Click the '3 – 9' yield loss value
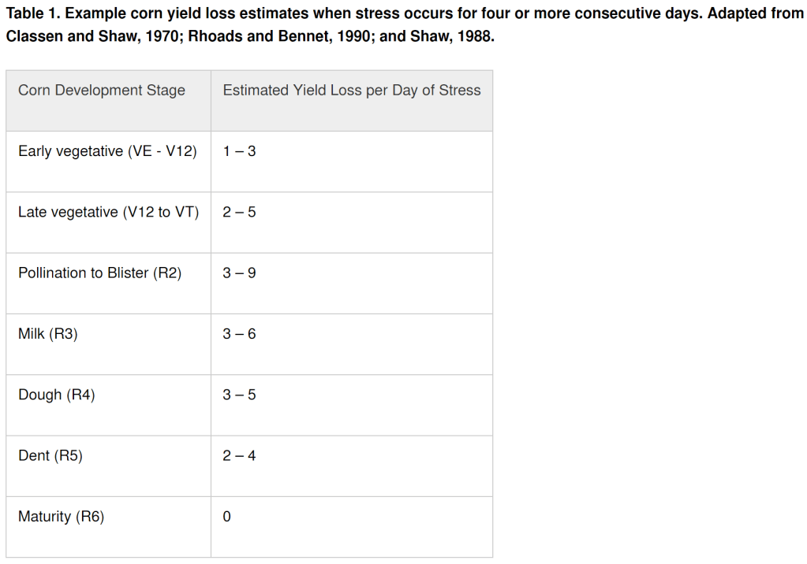 (x=239, y=273)
